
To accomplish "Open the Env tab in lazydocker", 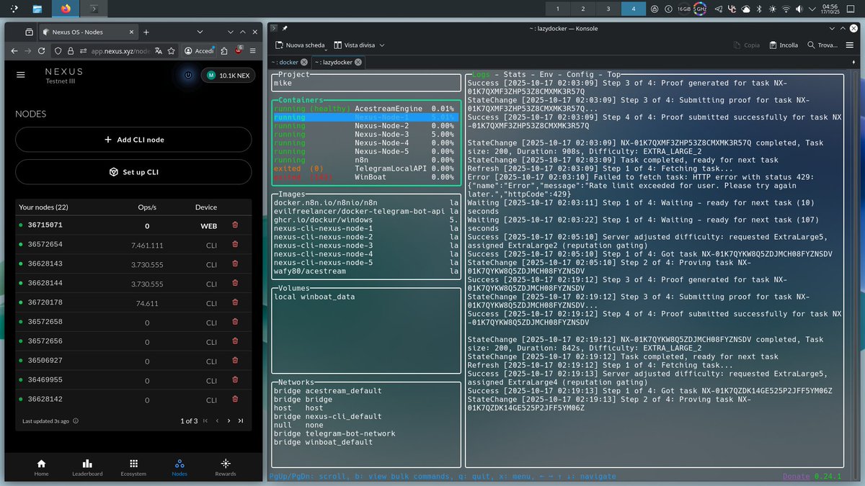I will coord(546,74).
